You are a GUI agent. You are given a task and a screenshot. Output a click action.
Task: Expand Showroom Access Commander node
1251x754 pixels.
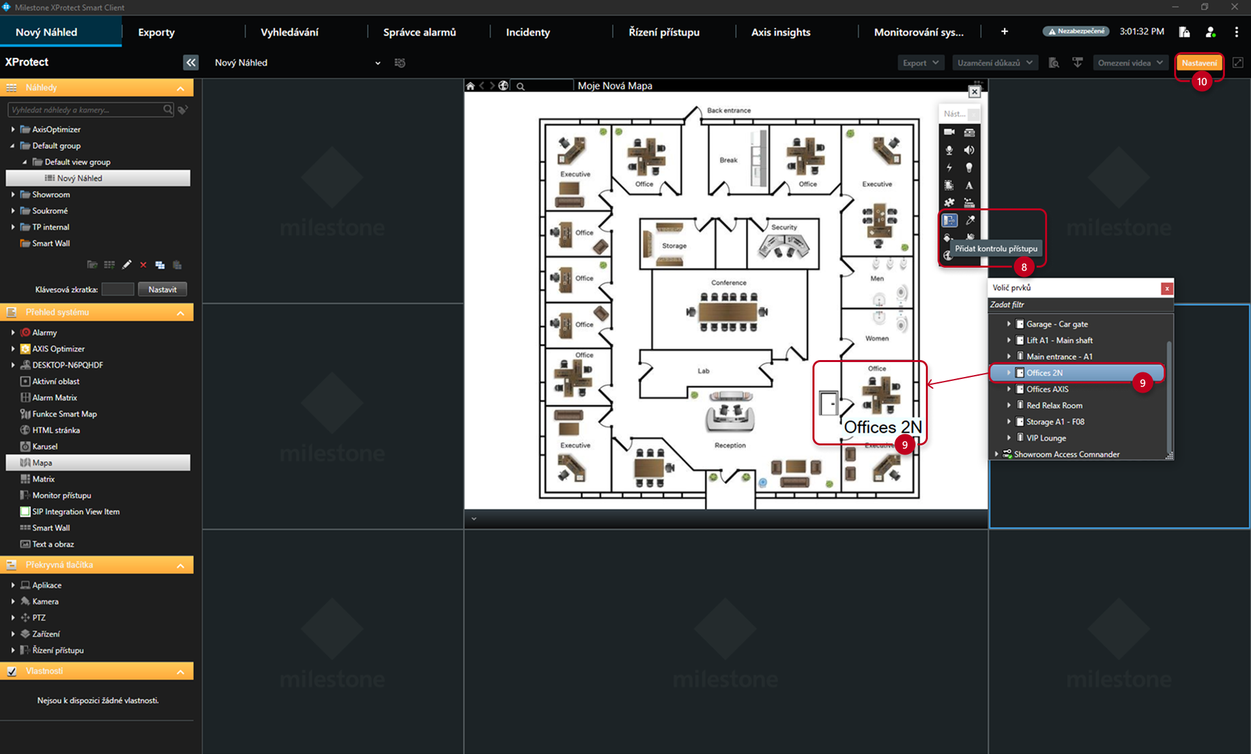[x=996, y=454]
